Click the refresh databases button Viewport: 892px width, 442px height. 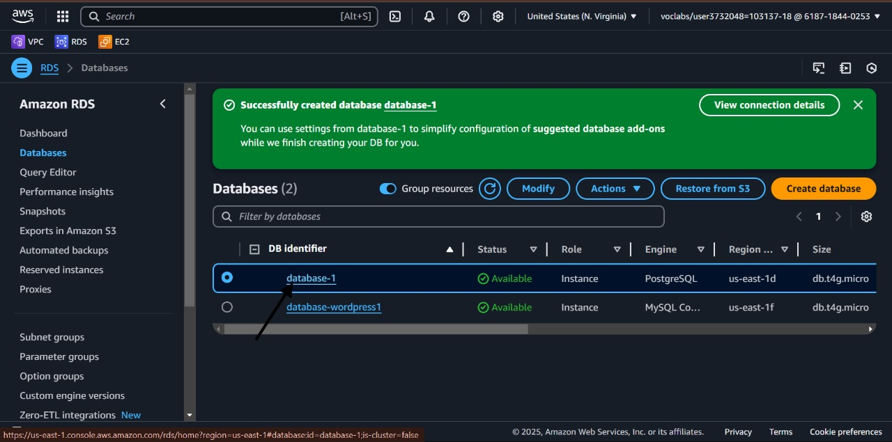[490, 189]
